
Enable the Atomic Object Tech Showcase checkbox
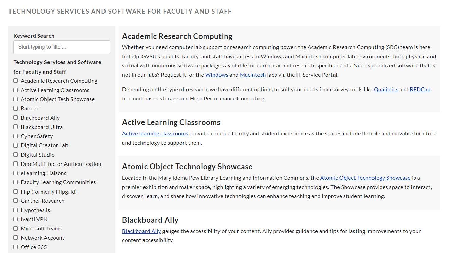coord(15,99)
